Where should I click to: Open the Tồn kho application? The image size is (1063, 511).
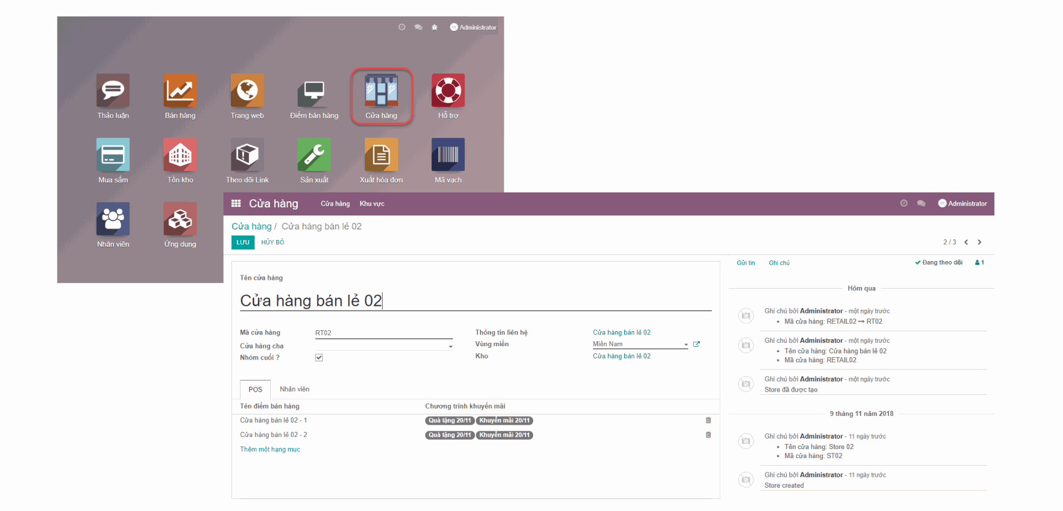pyautogui.click(x=179, y=155)
